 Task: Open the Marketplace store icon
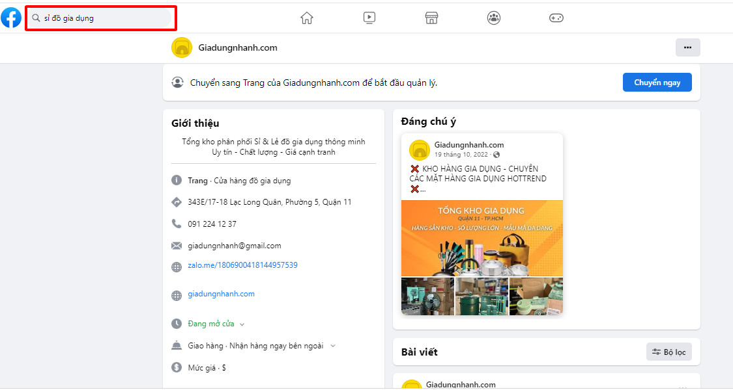click(431, 18)
